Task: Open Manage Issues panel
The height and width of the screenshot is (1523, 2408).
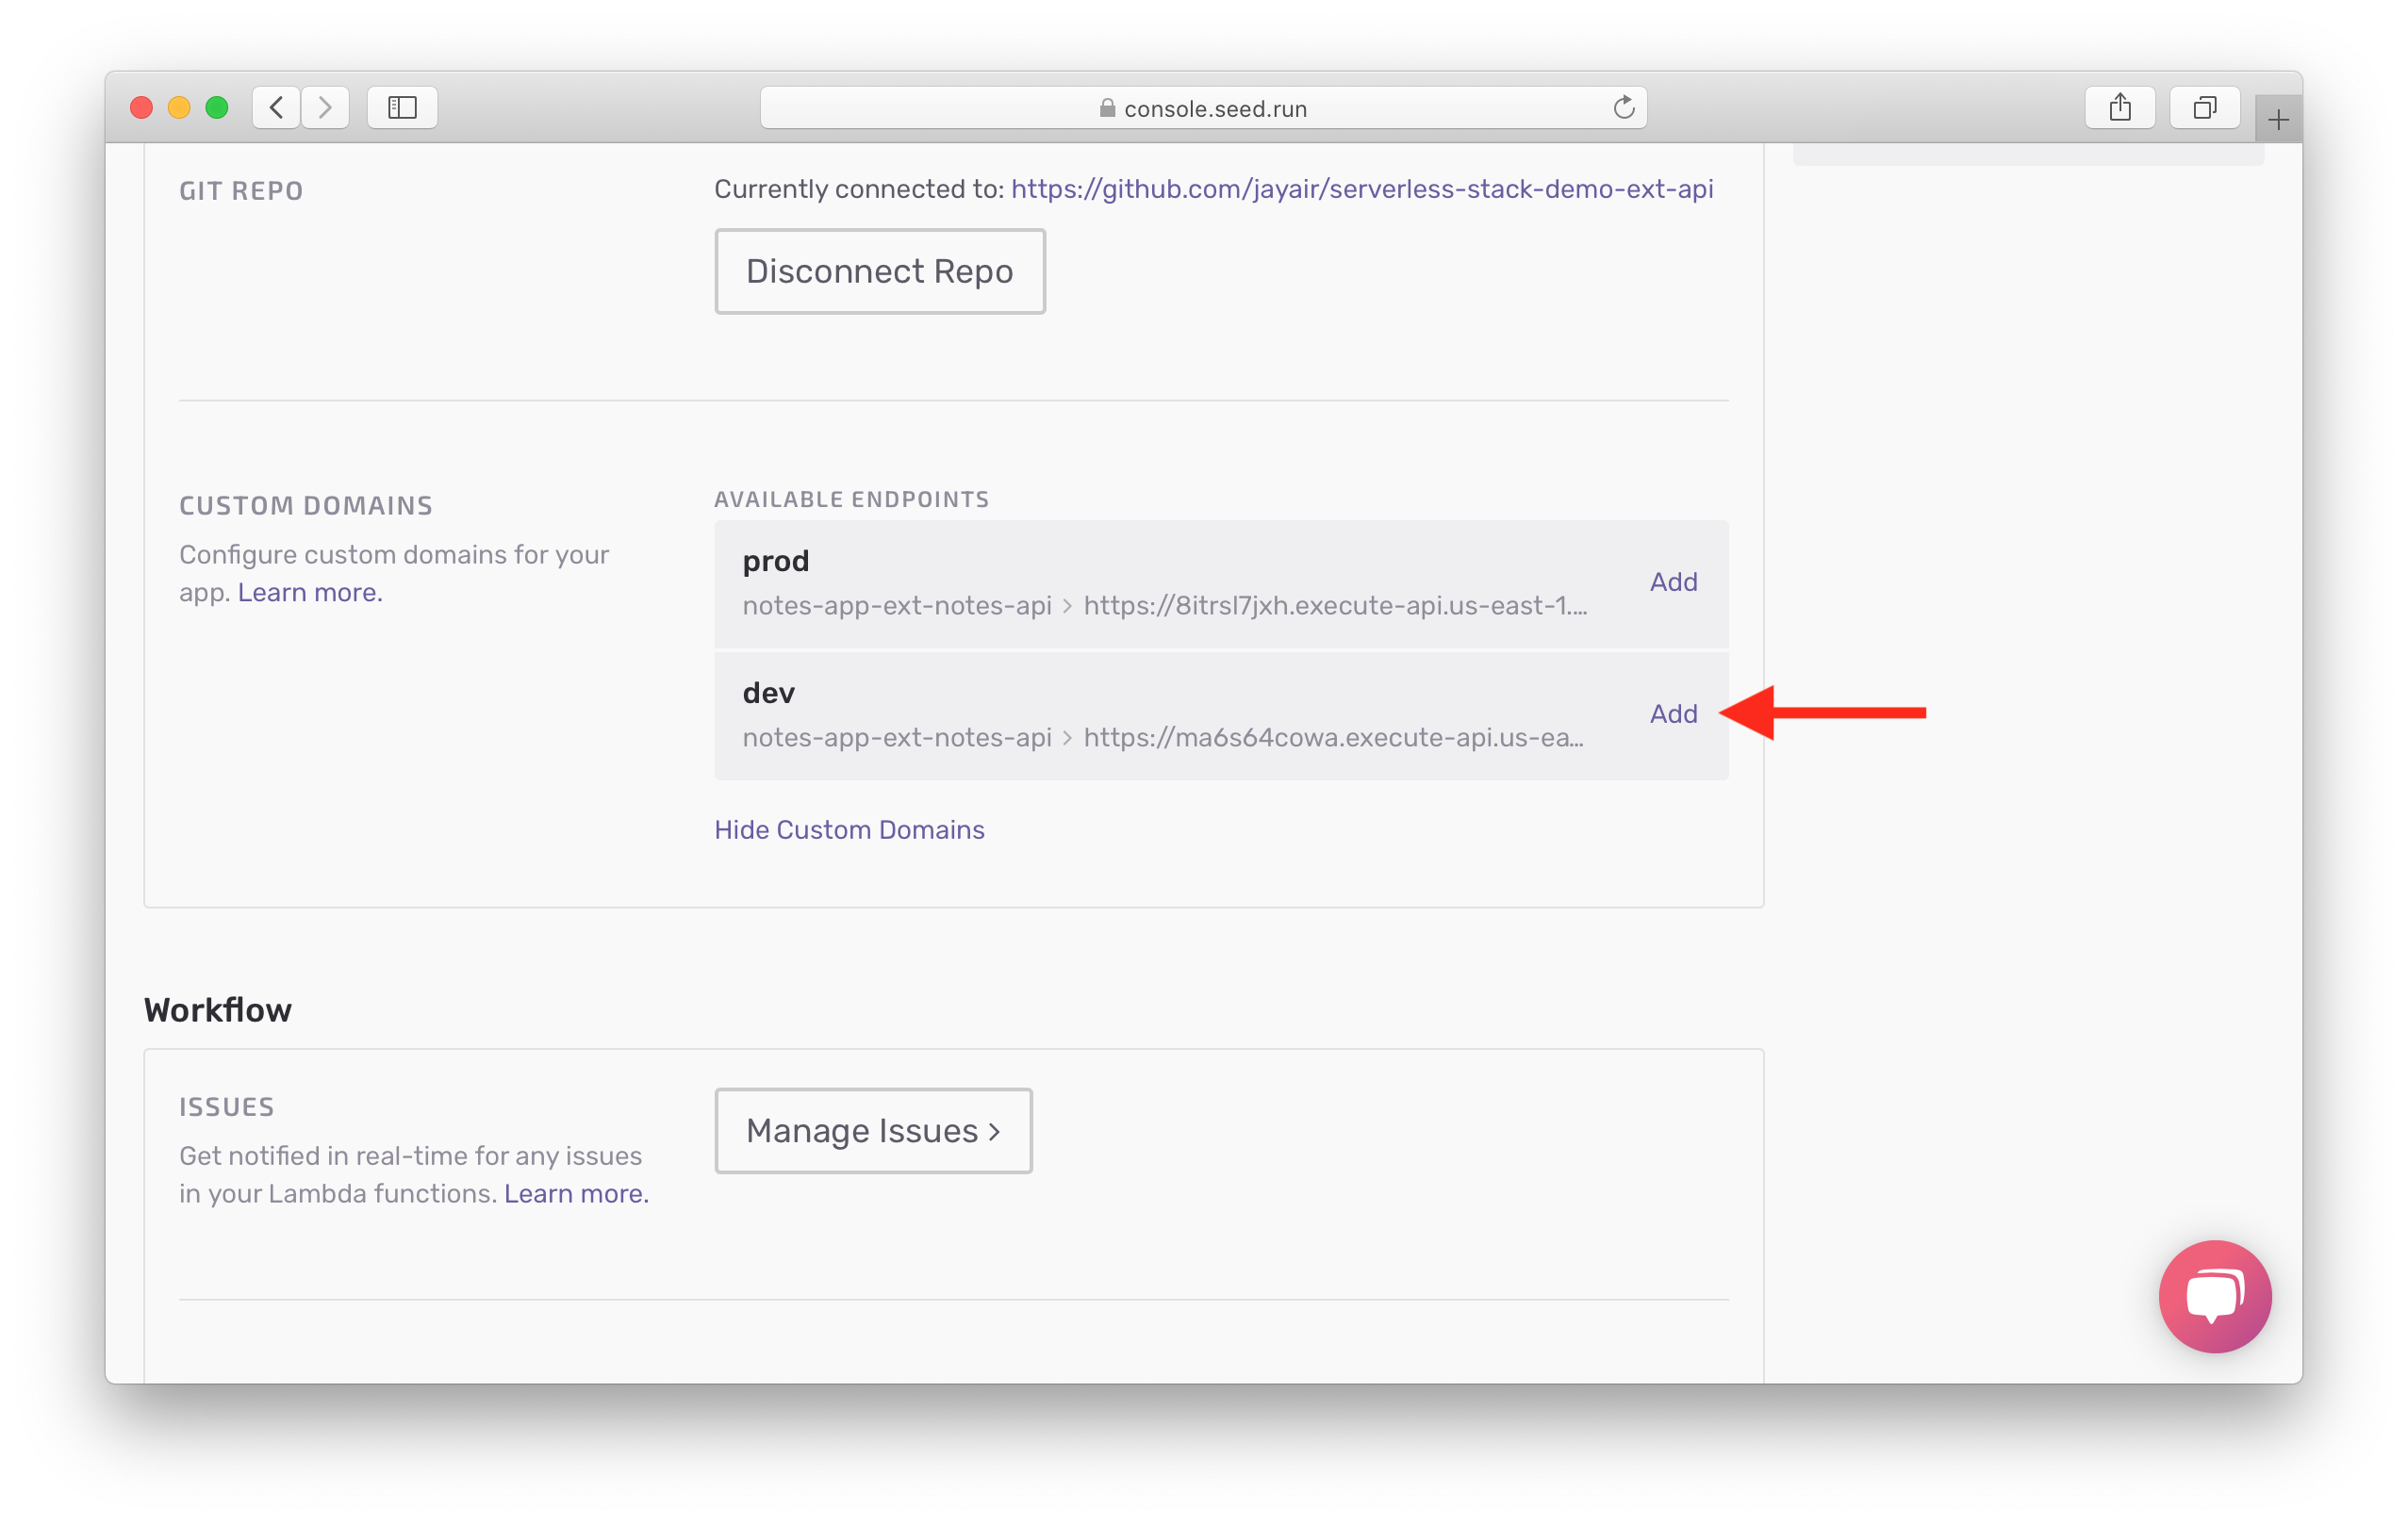Action: (x=872, y=1132)
